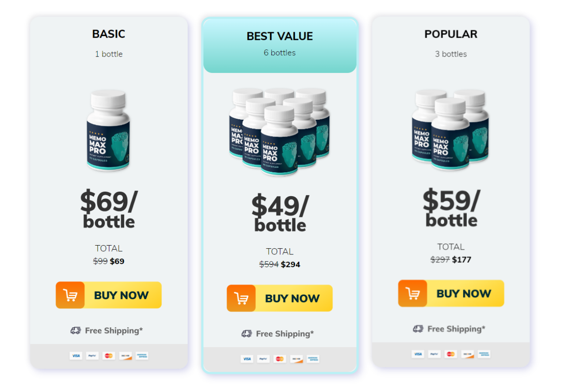This screenshot has height=390, width=564.
Task: Click the cart icon on the Best Value Buy Now button
Action: [240, 298]
